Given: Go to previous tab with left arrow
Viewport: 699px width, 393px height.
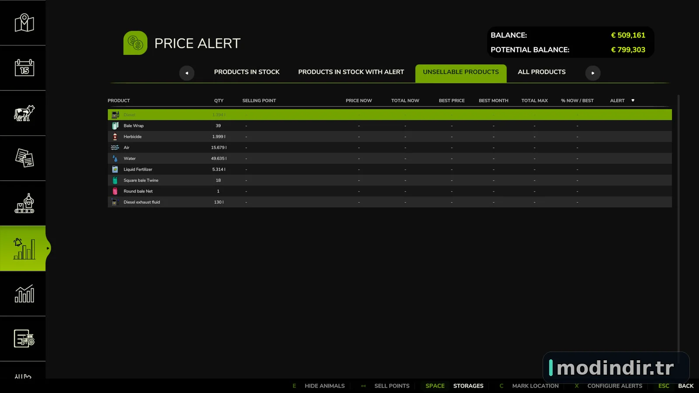Looking at the screenshot, I should pos(187,73).
